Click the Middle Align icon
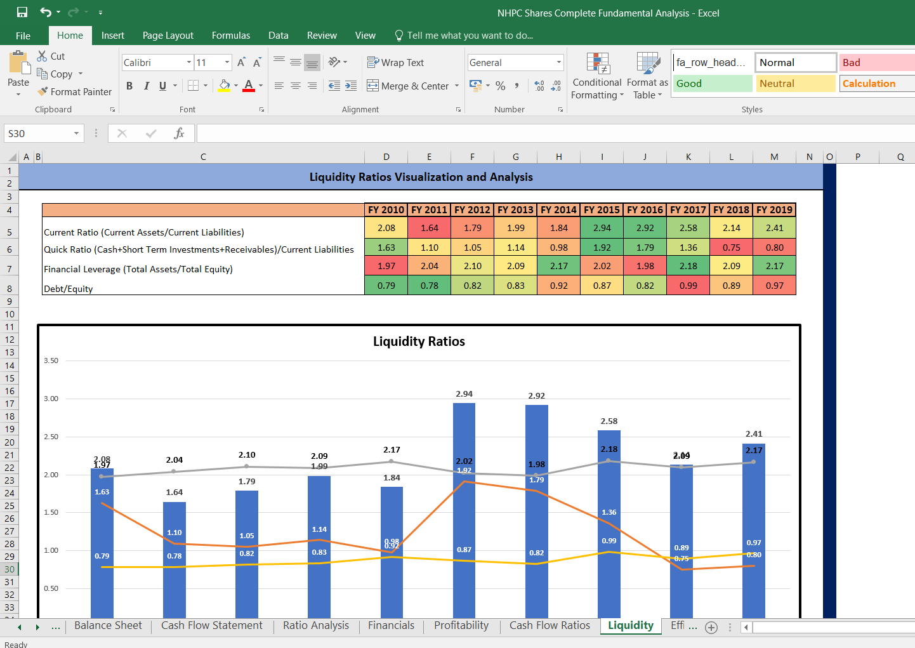Image resolution: width=915 pixels, height=648 pixels. coord(296,62)
